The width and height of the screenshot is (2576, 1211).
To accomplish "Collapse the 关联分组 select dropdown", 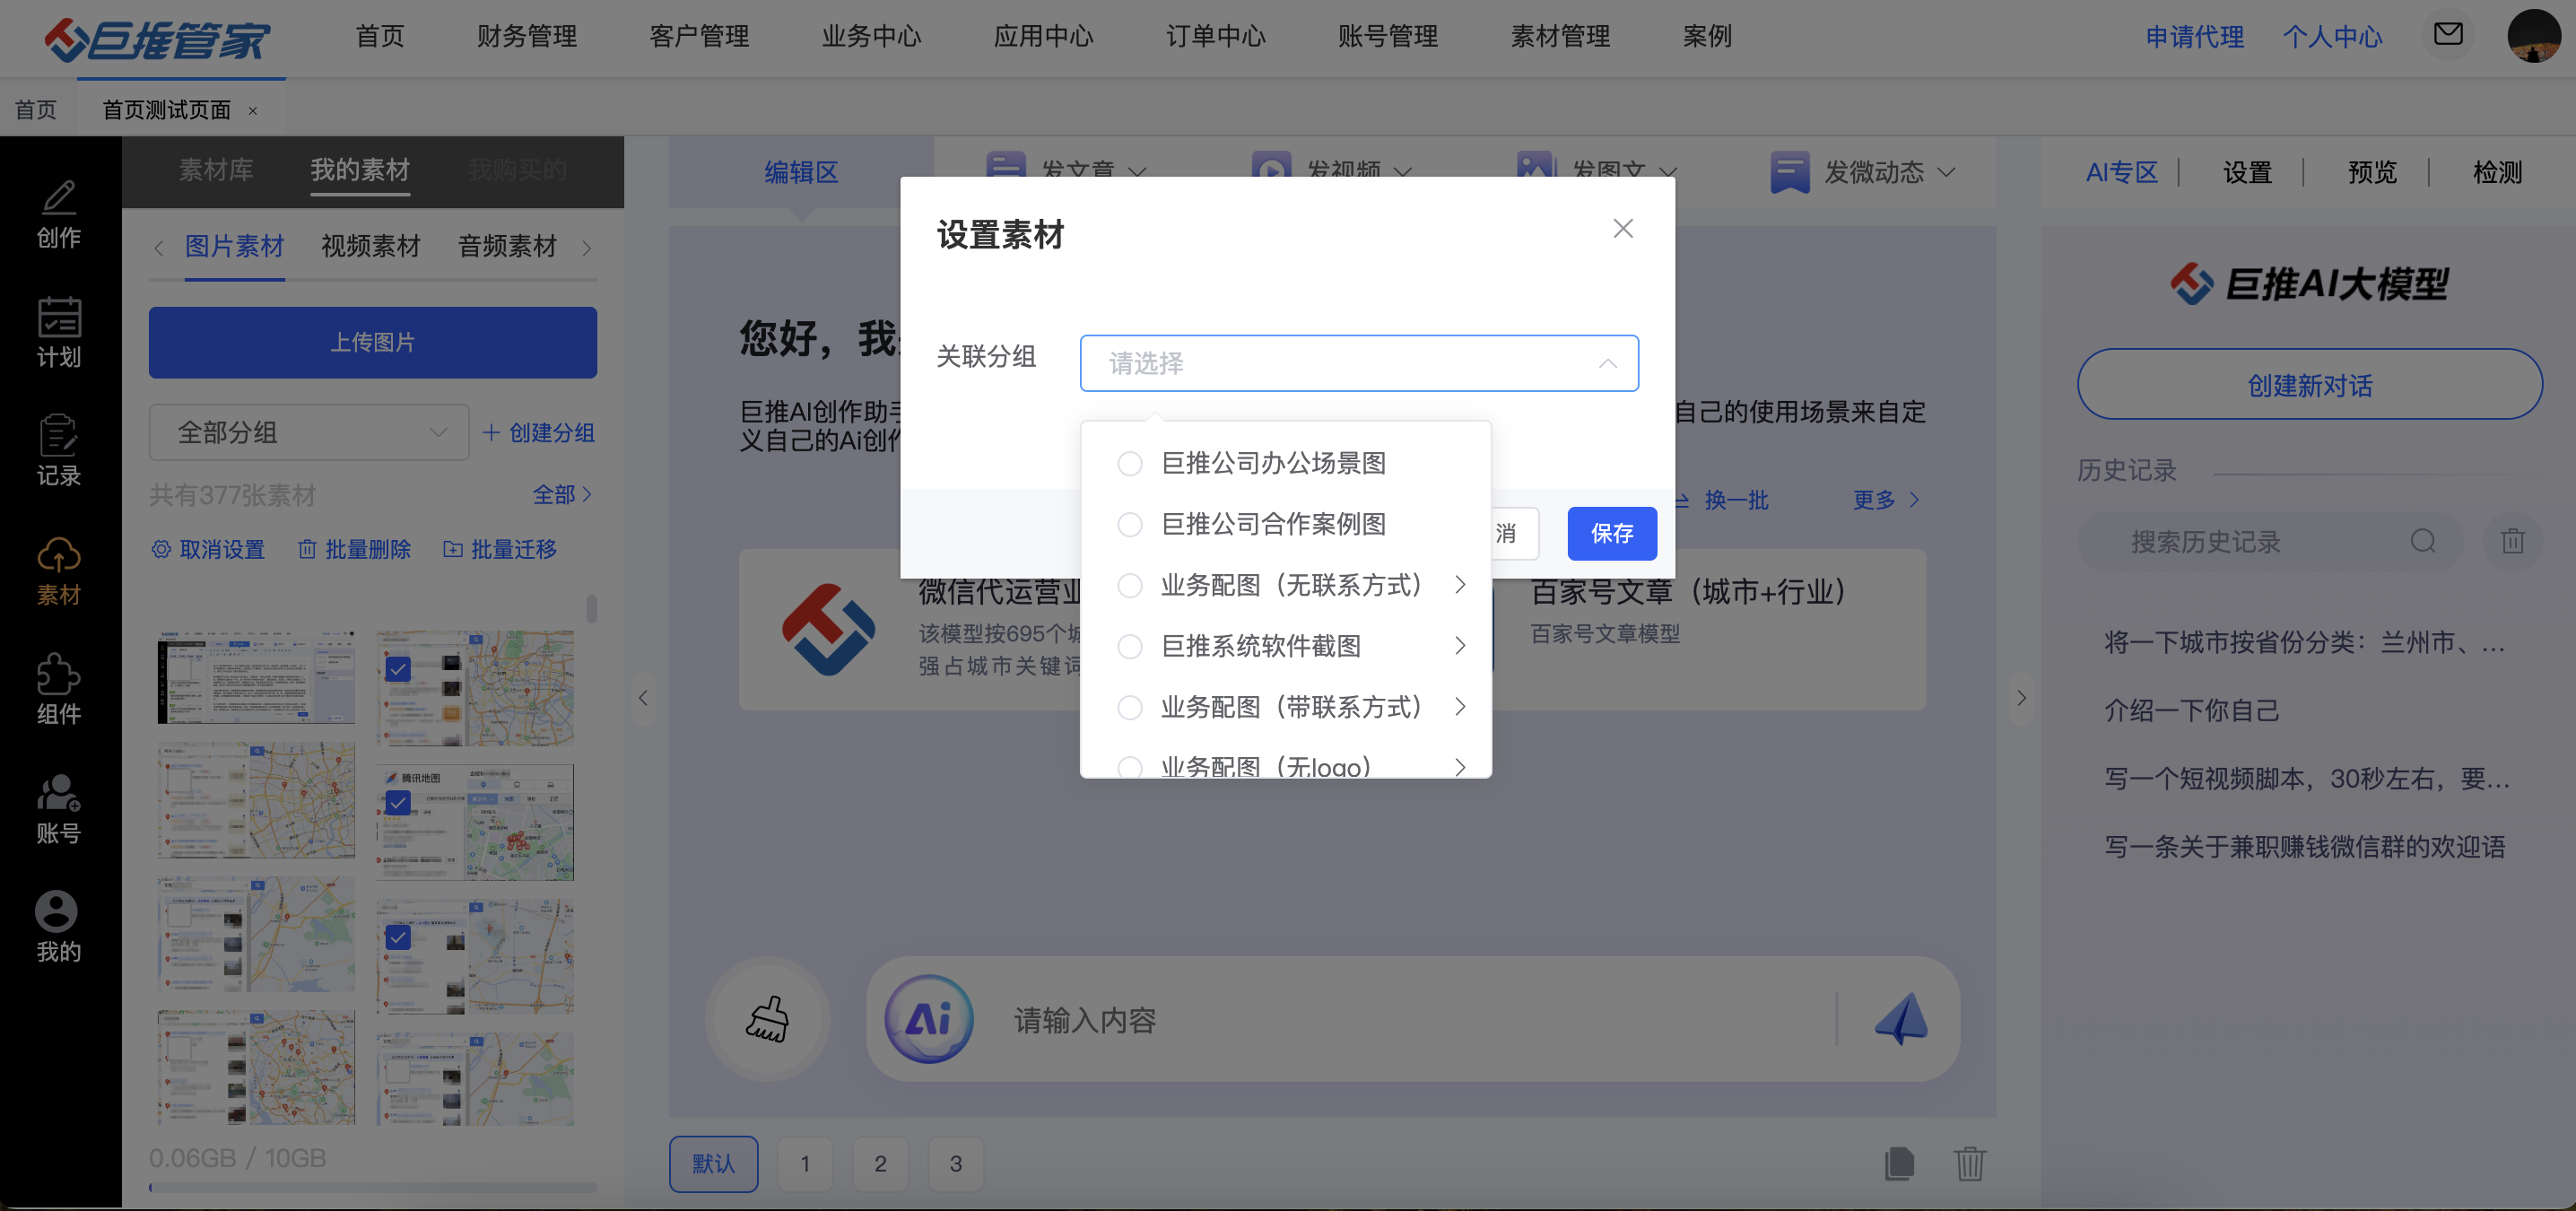I will (x=1607, y=363).
